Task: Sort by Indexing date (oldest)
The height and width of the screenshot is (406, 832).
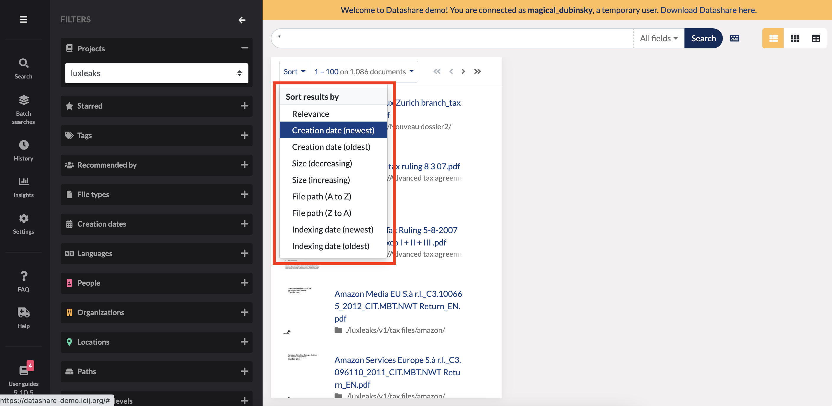Action: point(333,246)
